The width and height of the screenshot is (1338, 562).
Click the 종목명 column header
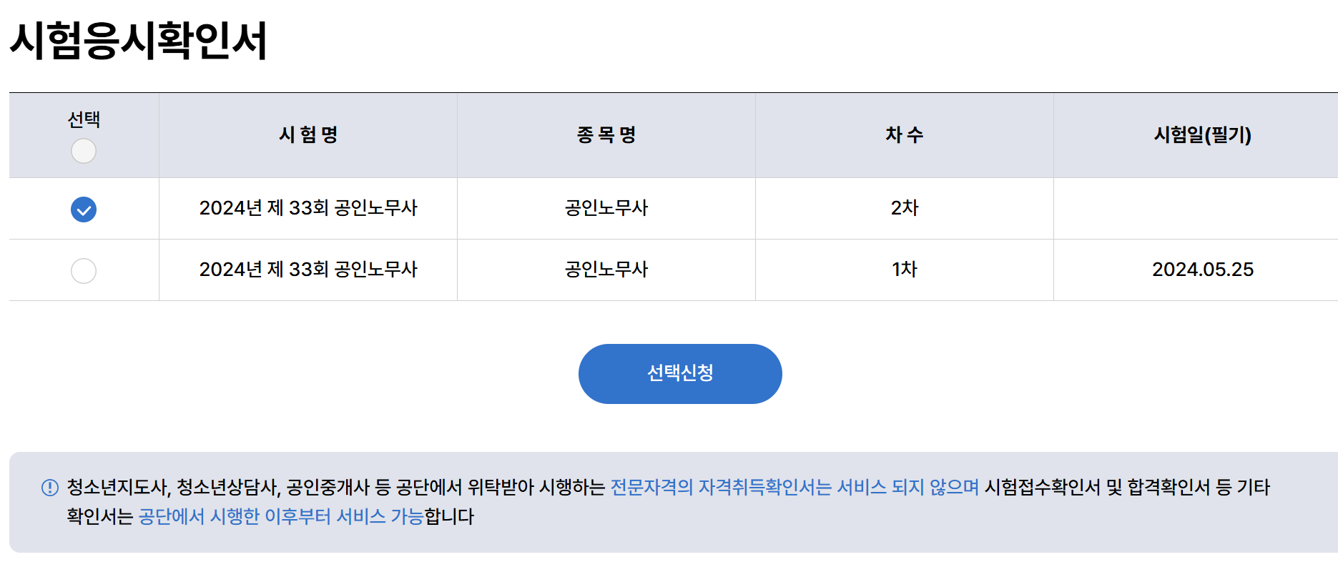point(606,135)
